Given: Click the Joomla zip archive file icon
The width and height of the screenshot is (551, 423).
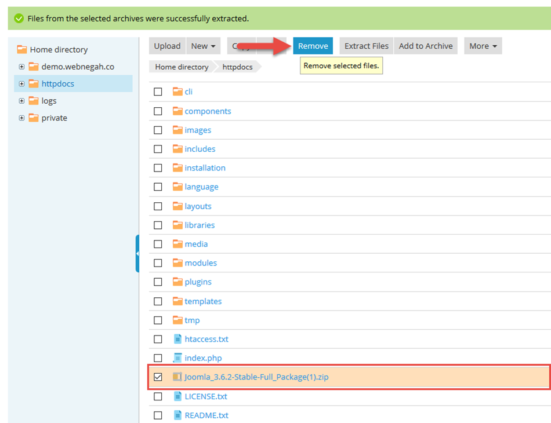Looking at the screenshot, I should click(177, 377).
